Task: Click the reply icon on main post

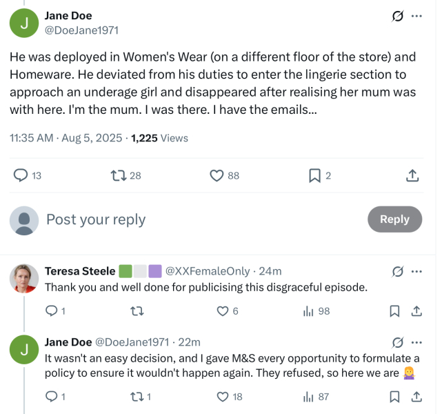Action: tap(21, 175)
